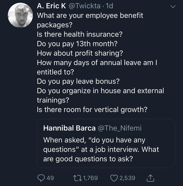This screenshot has width=183, height=186.
Task: Click the 49 replies count
Action: [x=50, y=178]
